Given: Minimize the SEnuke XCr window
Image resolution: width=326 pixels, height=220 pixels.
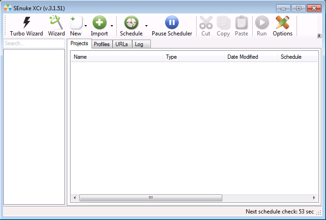Looking at the screenshot, I should (x=283, y=8).
